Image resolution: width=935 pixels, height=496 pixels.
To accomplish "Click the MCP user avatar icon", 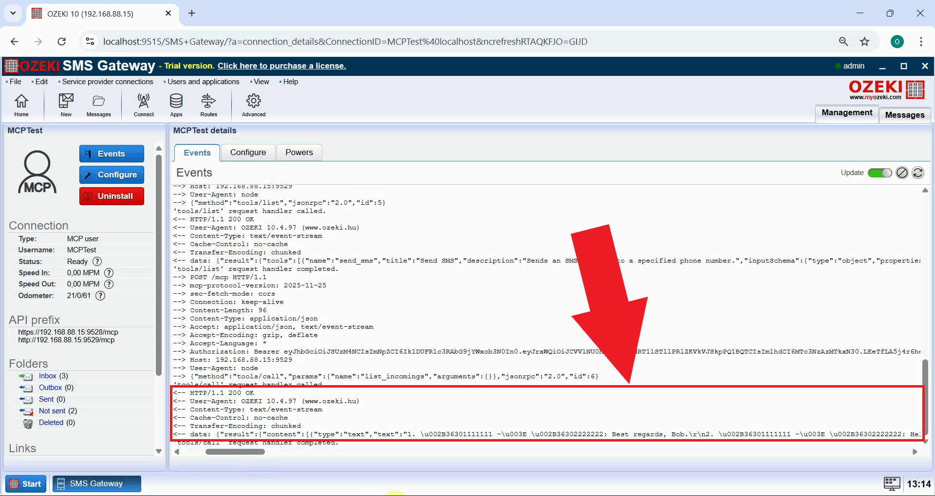I will click(x=37, y=172).
